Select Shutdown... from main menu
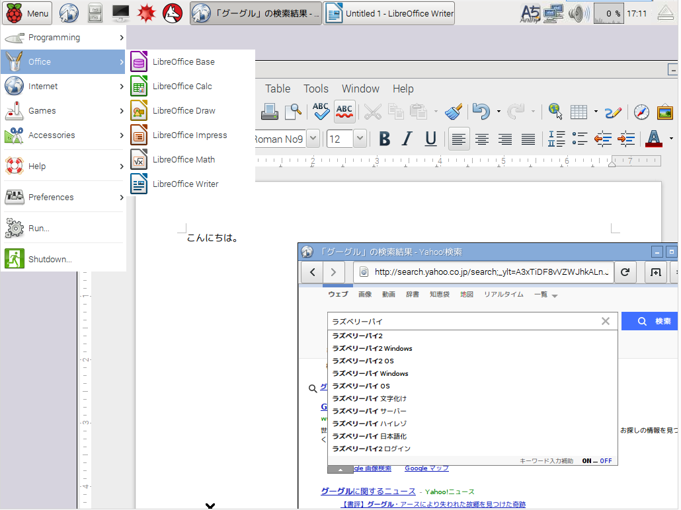 tap(64, 259)
